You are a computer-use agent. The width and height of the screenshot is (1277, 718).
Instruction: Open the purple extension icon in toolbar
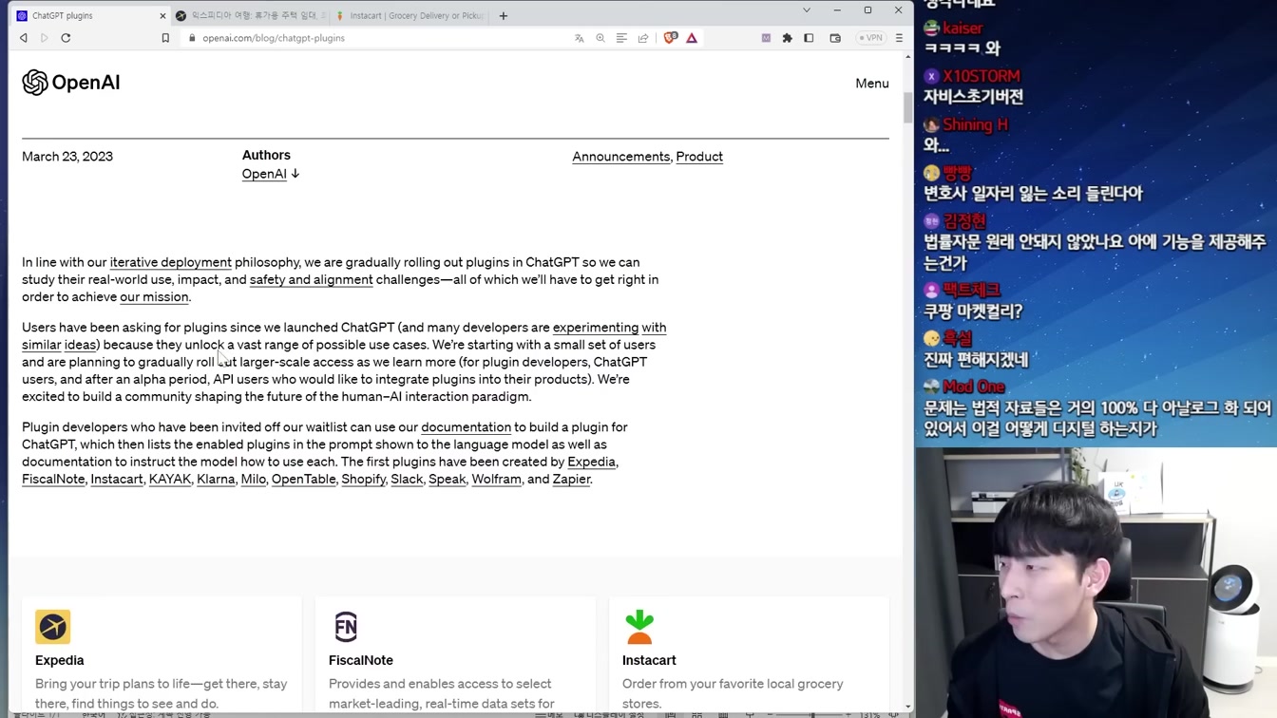click(766, 38)
